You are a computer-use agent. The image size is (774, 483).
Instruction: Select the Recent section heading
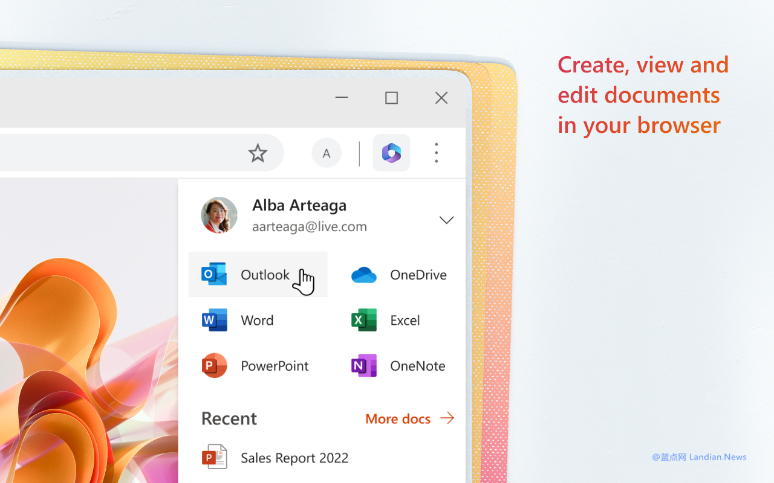[x=229, y=418]
